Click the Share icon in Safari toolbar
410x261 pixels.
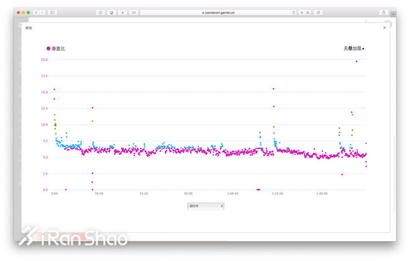[383, 12]
